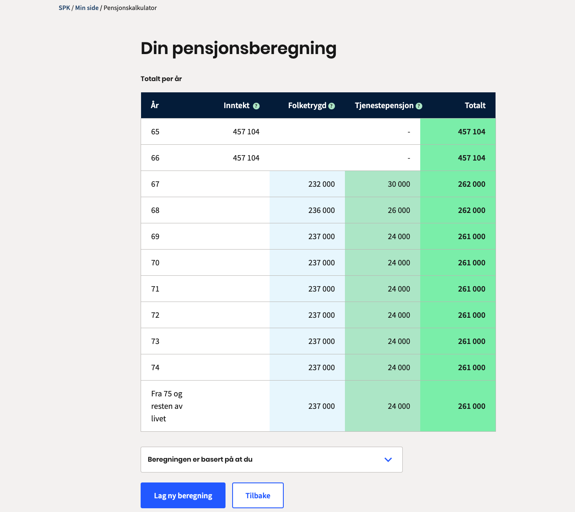Image resolution: width=575 pixels, height=512 pixels.
Task: Open the Folketrygd help tooltip icon
Action: click(332, 106)
